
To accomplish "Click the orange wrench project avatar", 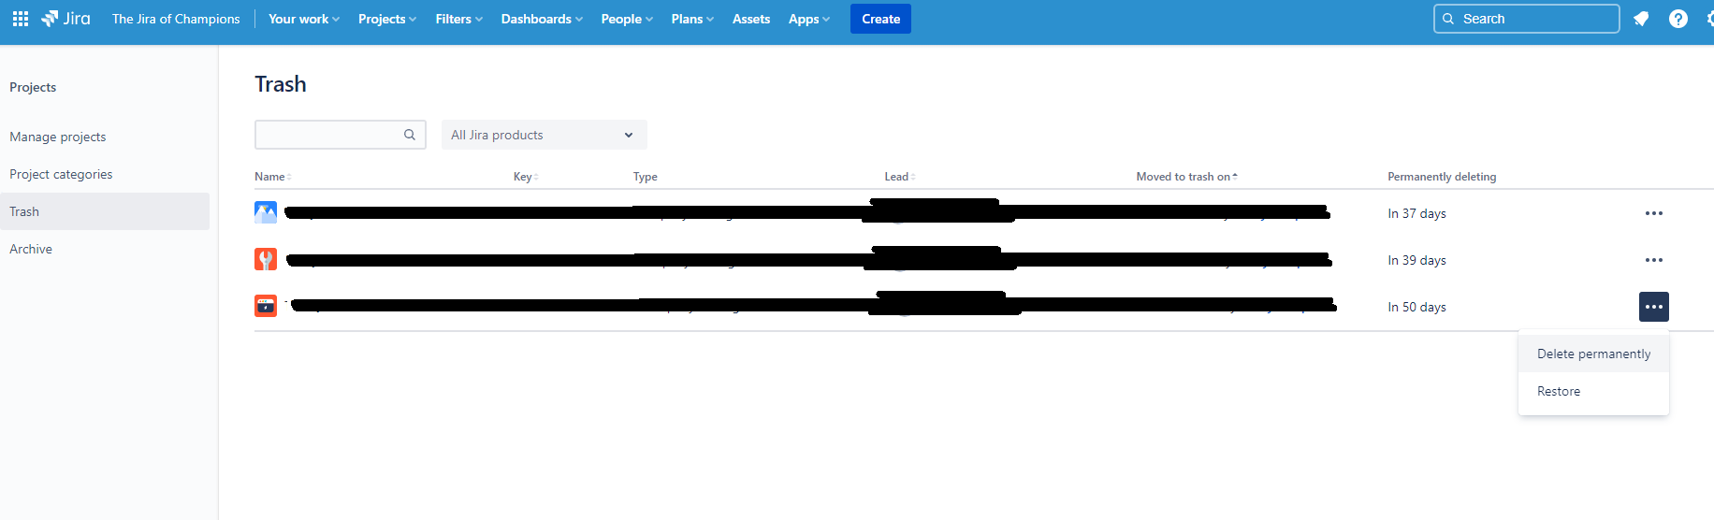I will coord(266,259).
